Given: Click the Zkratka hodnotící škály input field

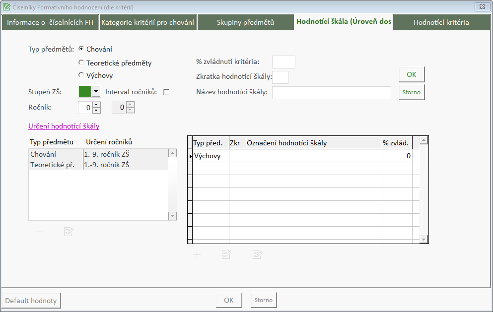Looking at the screenshot, I should (x=280, y=77).
